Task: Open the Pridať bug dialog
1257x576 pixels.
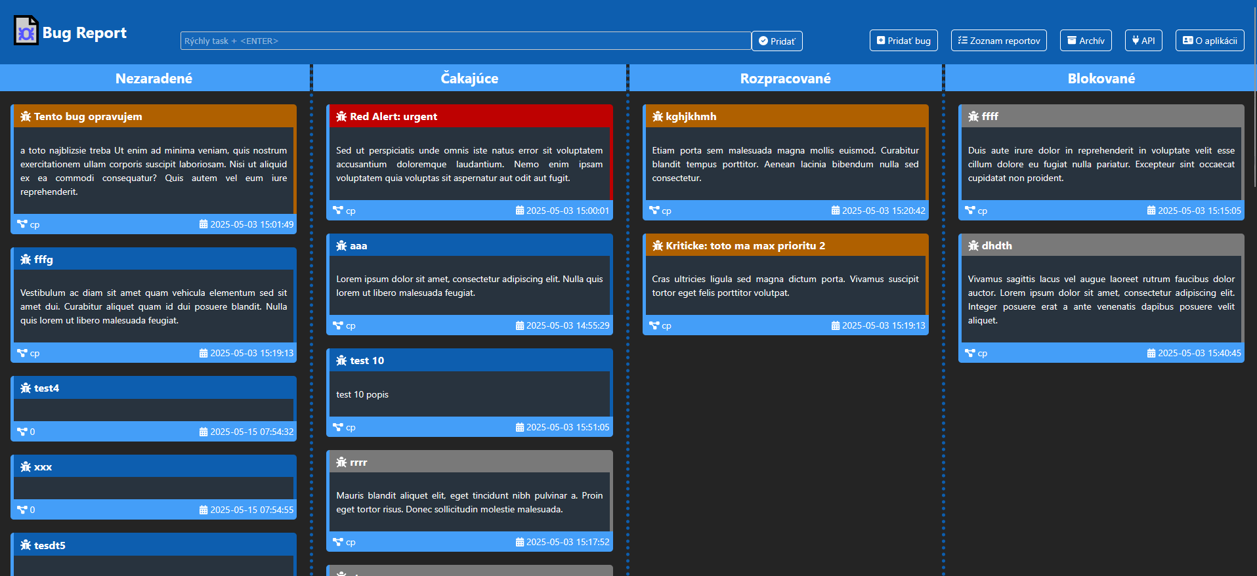Action: [903, 41]
